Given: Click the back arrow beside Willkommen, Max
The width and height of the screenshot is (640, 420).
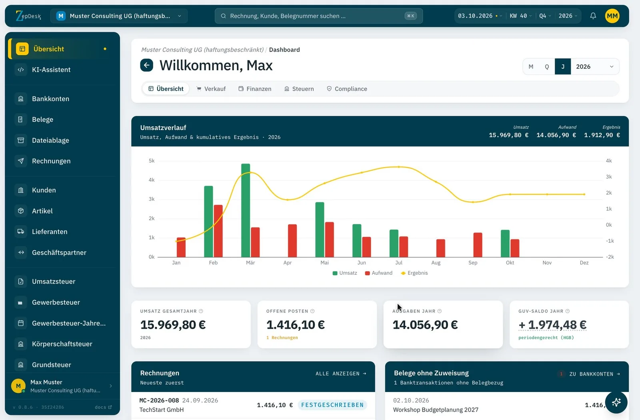Looking at the screenshot, I should pos(147,65).
